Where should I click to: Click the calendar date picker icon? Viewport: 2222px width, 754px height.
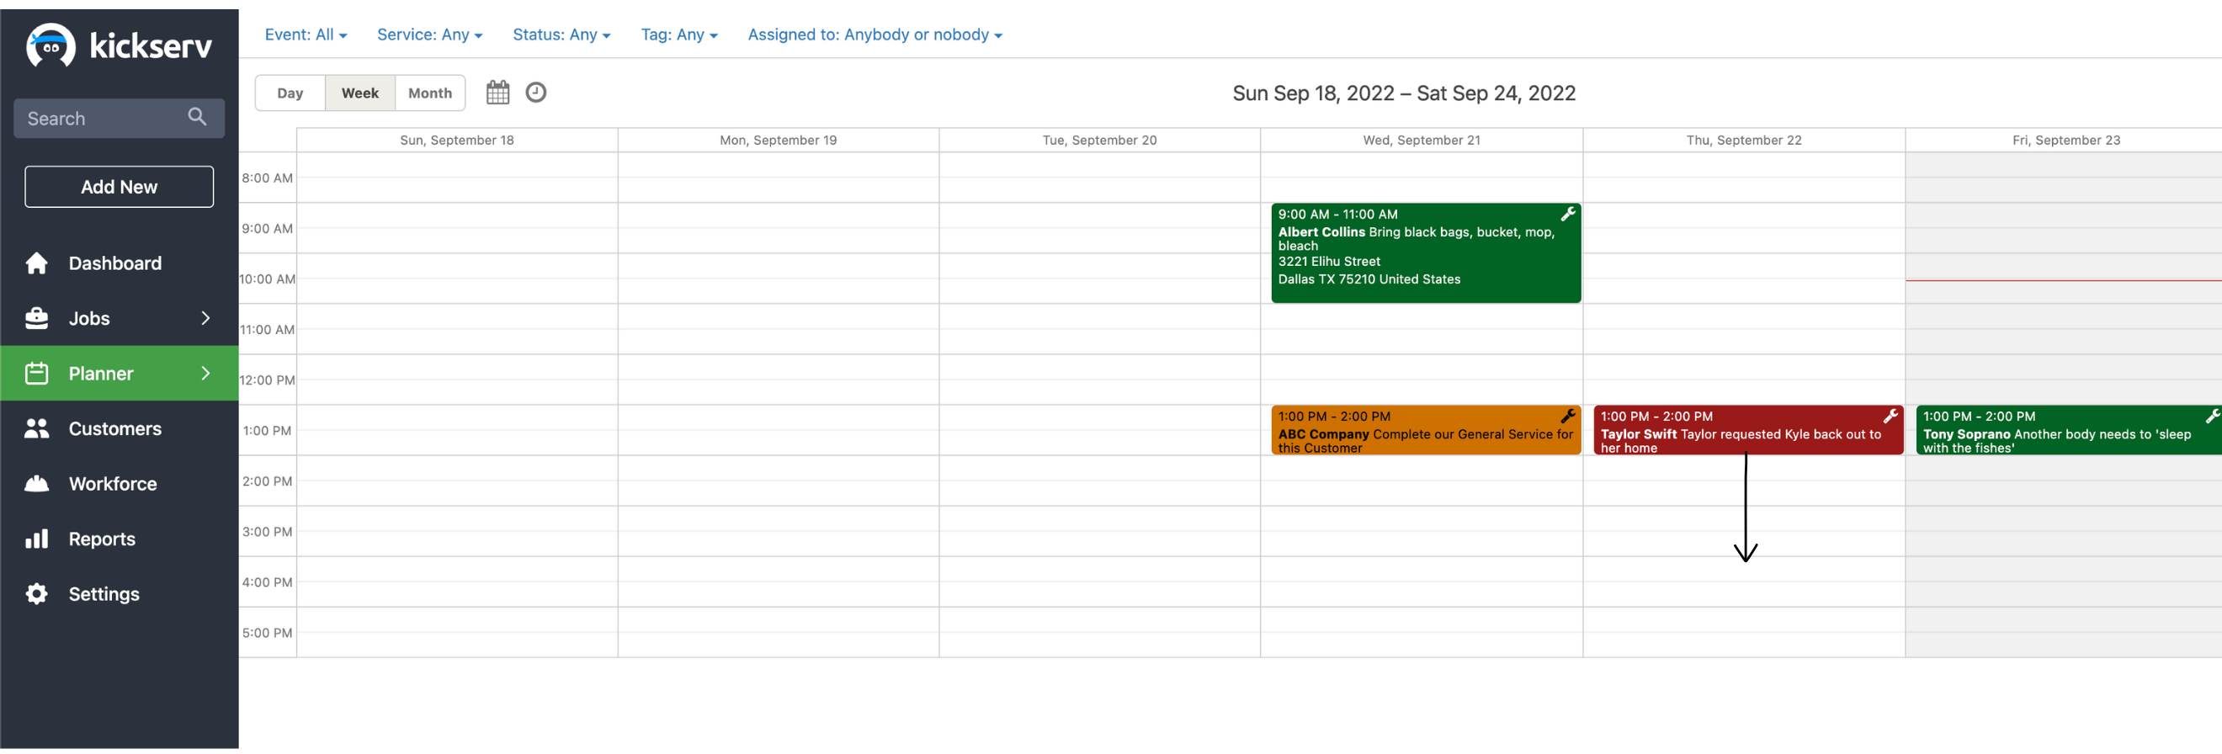pos(497,93)
